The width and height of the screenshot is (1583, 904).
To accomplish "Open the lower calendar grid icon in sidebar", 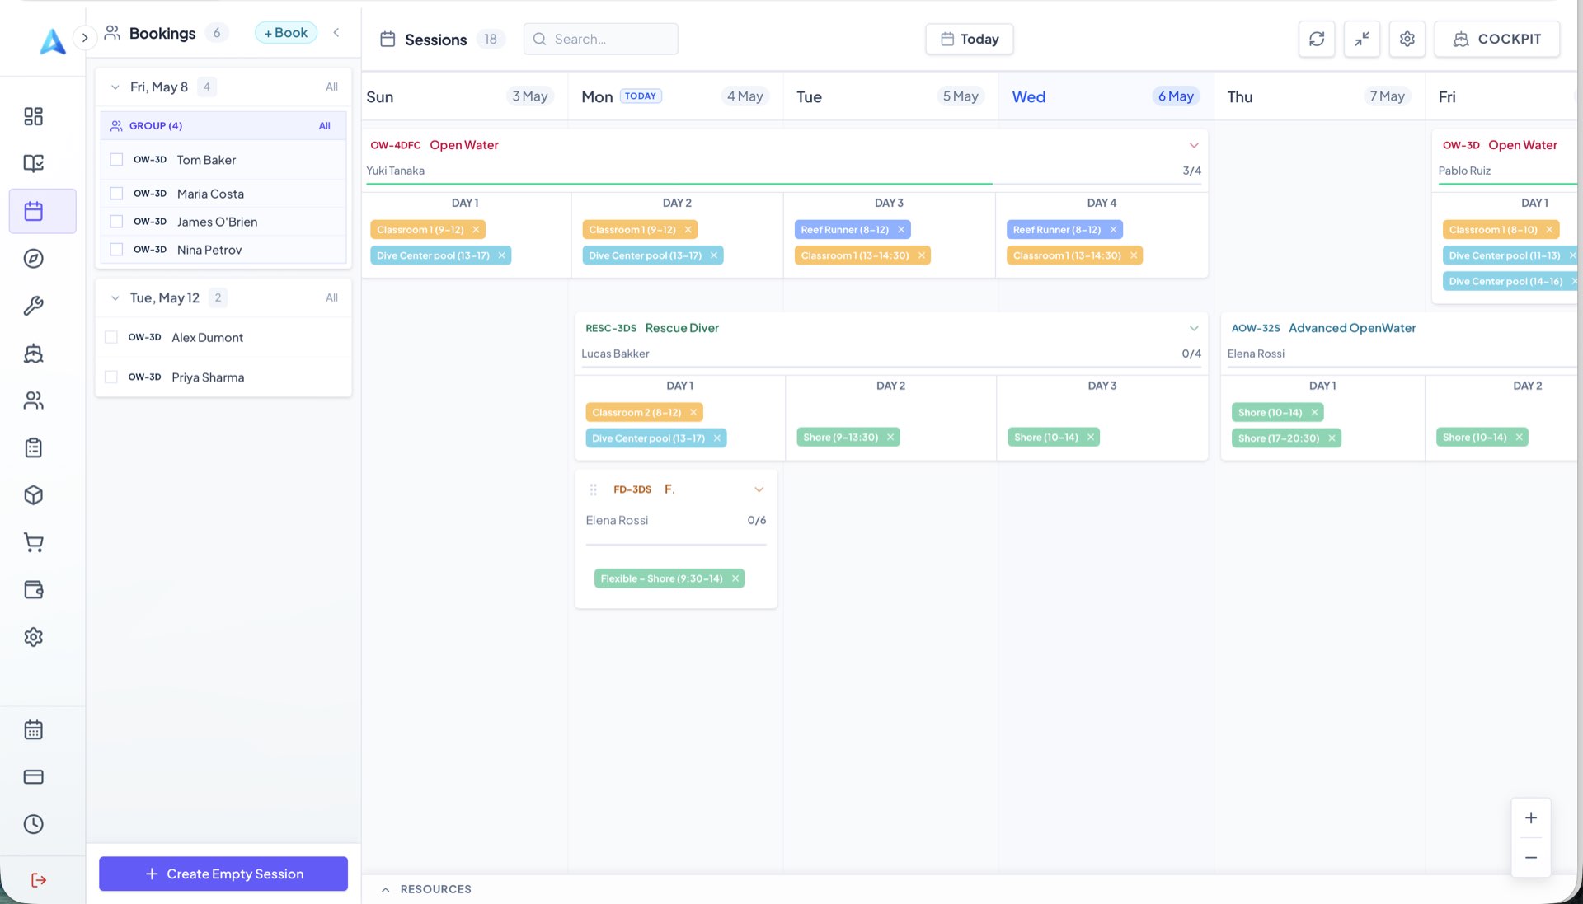I will (33, 730).
